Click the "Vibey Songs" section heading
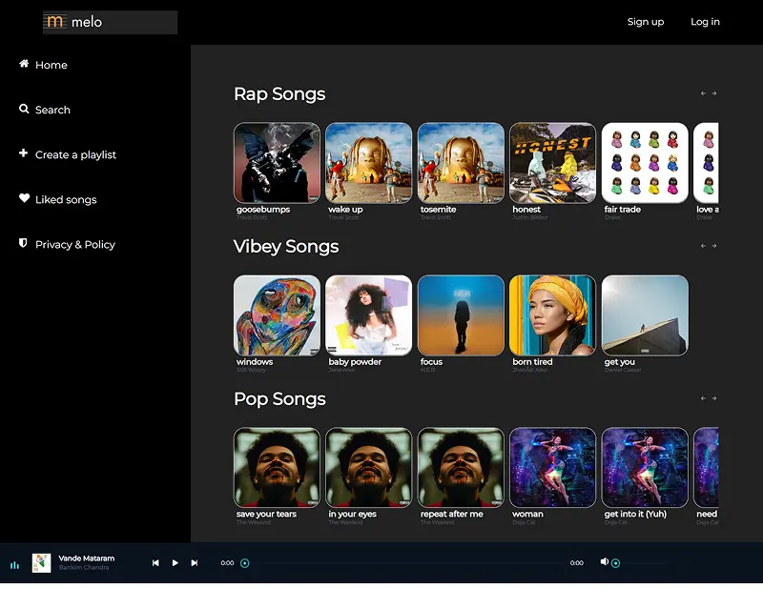763x589 pixels. (x=286, y=246)
